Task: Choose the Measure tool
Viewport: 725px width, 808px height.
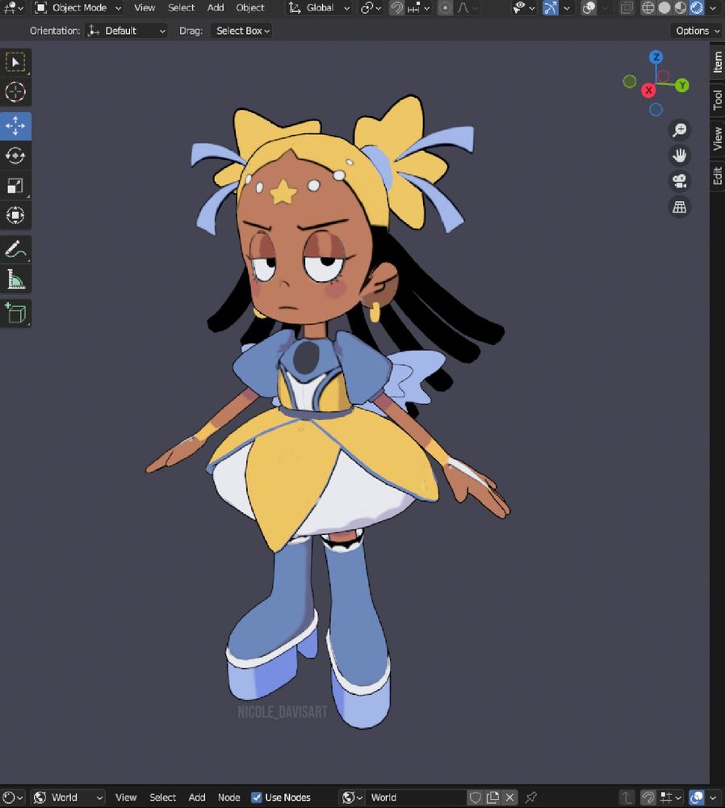Action: point(15,280)
